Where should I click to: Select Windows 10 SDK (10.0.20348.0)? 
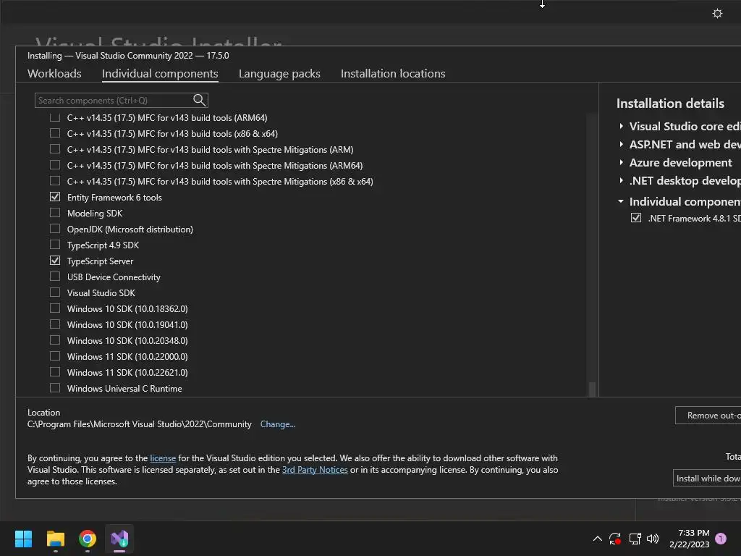point(55,340)
